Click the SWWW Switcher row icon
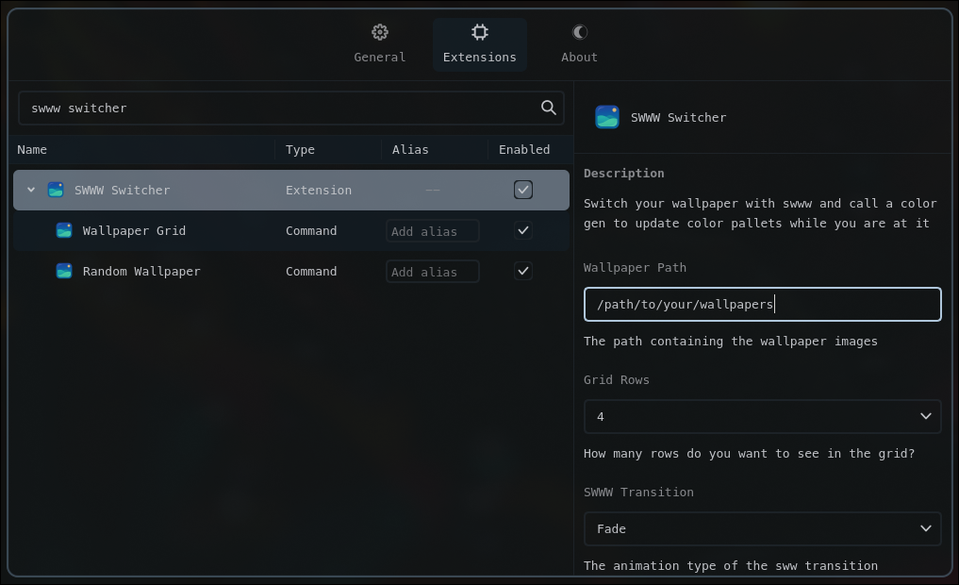The width and height of the screenshot is (959, 585). coord(56,190)
